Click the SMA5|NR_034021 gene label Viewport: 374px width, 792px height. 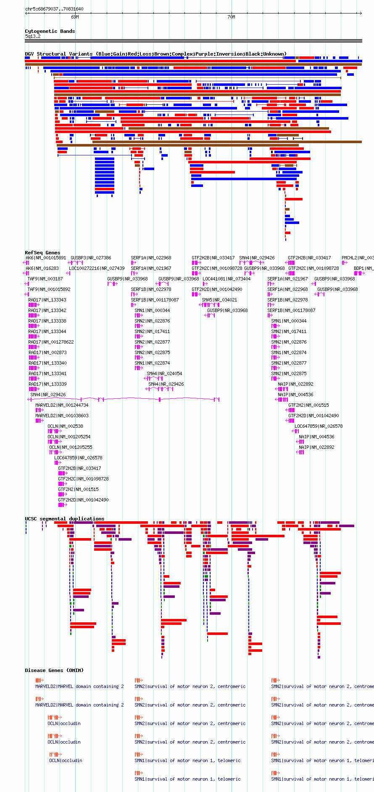pyautogui.click(x=219, y=300)
